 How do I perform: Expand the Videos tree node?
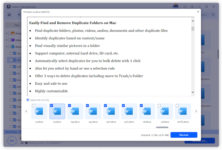coord(6,40)
